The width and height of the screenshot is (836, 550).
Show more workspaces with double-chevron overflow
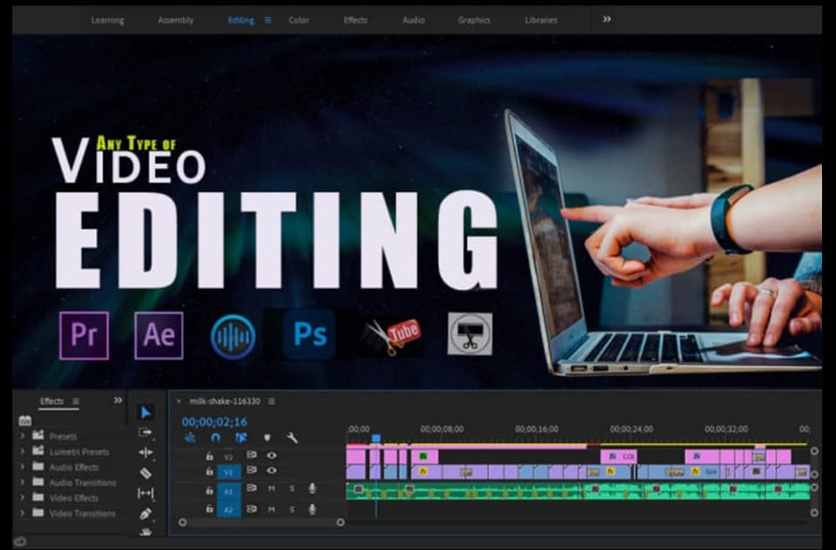click(607, 19)
